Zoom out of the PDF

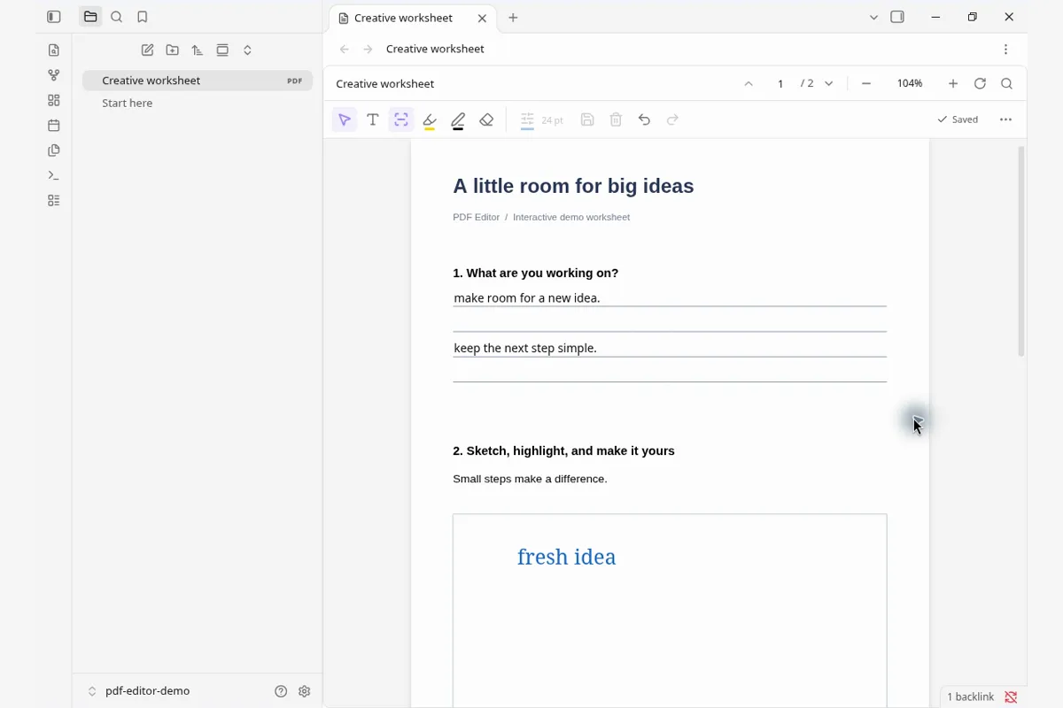coord(866,84)
